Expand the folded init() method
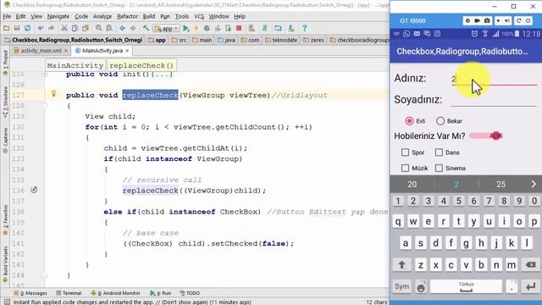This screenshot has width=542, height=305. coord(45,75)
